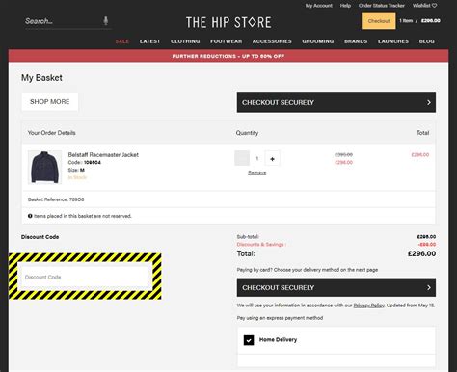Open the Order Status Tracker link

[382, 6]
